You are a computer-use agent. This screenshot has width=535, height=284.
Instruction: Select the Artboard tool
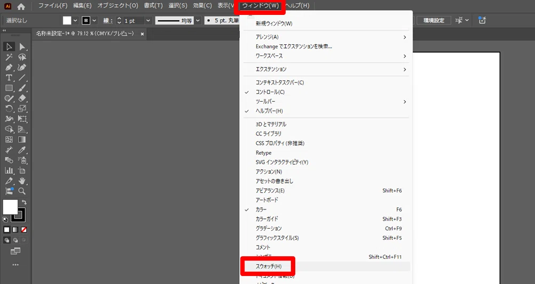[22, 171]
